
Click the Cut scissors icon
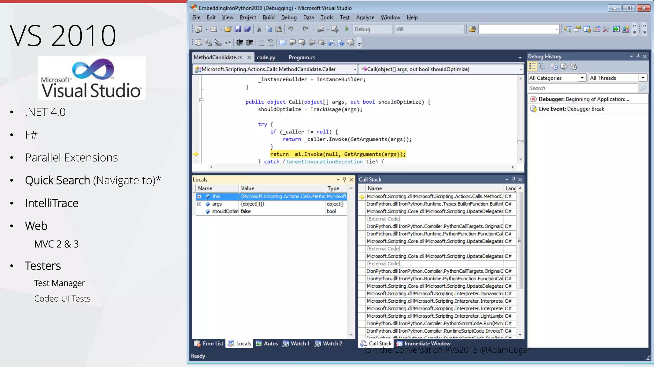[x=259, y=29]
